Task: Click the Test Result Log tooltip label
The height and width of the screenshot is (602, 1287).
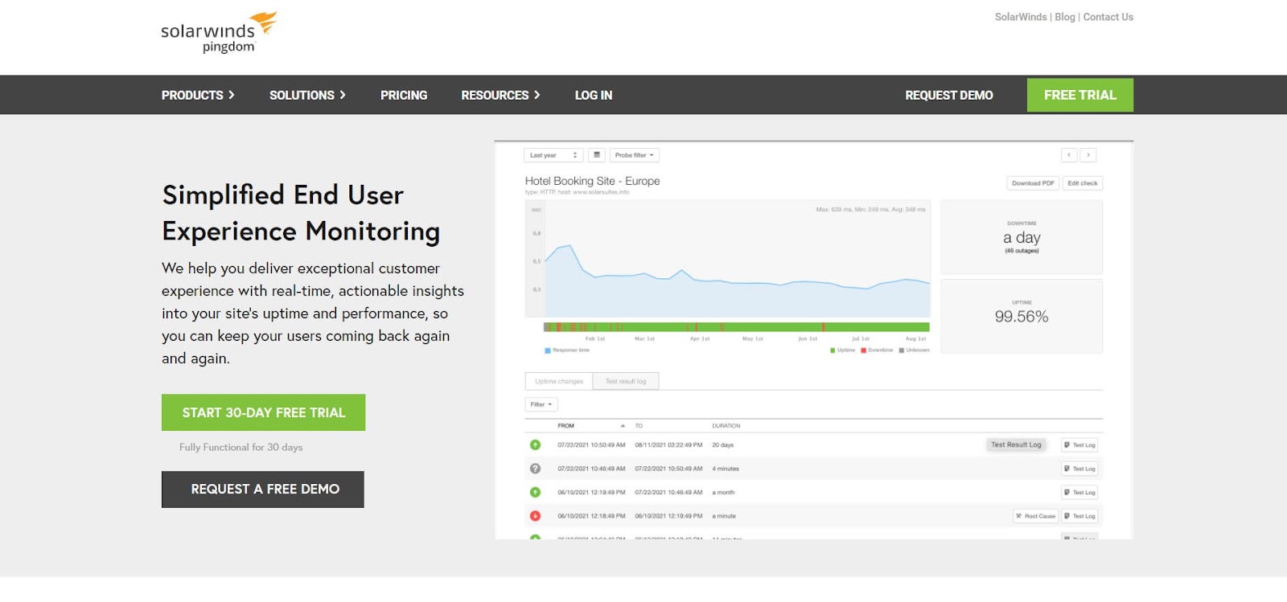Action: click(1016, 444)
